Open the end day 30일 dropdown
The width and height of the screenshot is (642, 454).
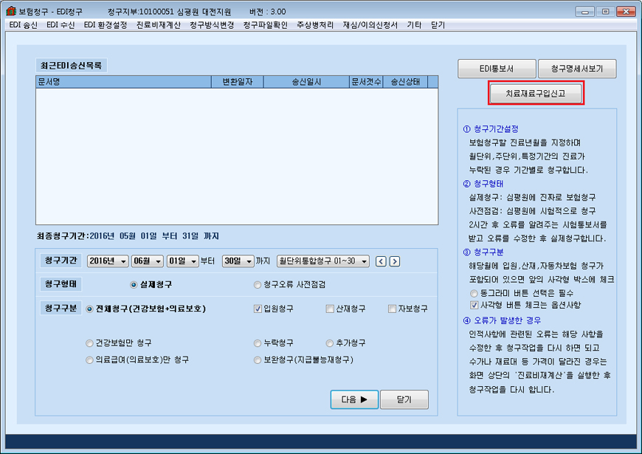tap(238, 261)
